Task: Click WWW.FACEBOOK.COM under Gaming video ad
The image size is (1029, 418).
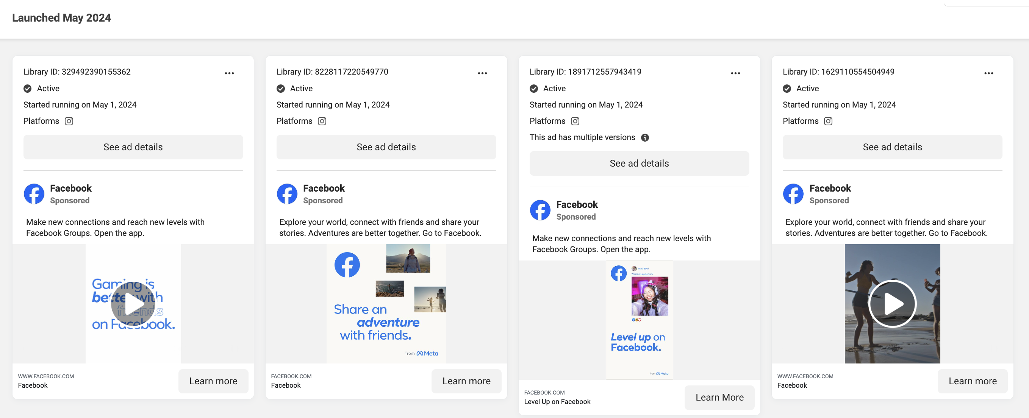Action: point(46,376)
